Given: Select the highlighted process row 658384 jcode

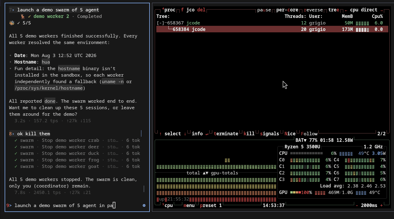Looking at the screenshot, I should click(272, 29).
